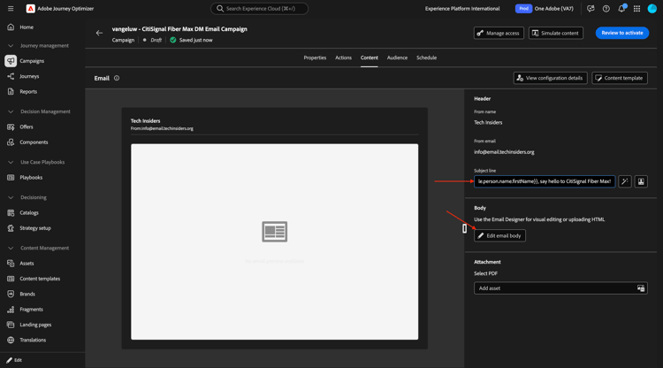Click the Search Experience Cloud field

pos(259,9)
